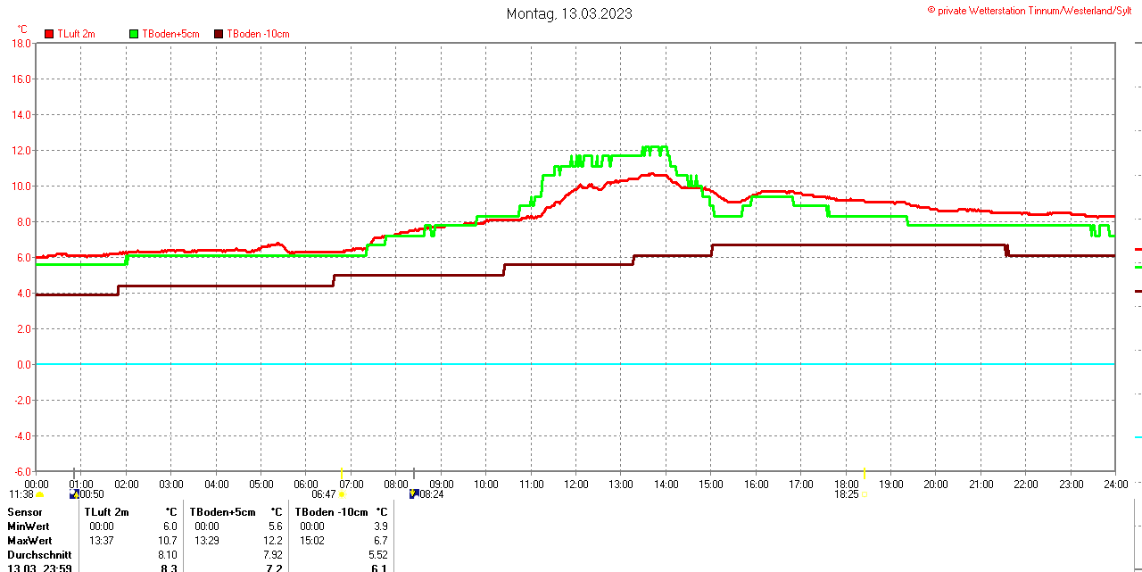Click the moonset icon beside 08:24

tap(414, 493)
